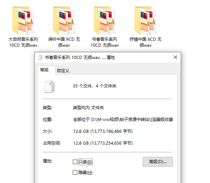Enable the 只读 read-only checkbox
Viewport: 210px width, 183px height.
[x=75, y=162]
